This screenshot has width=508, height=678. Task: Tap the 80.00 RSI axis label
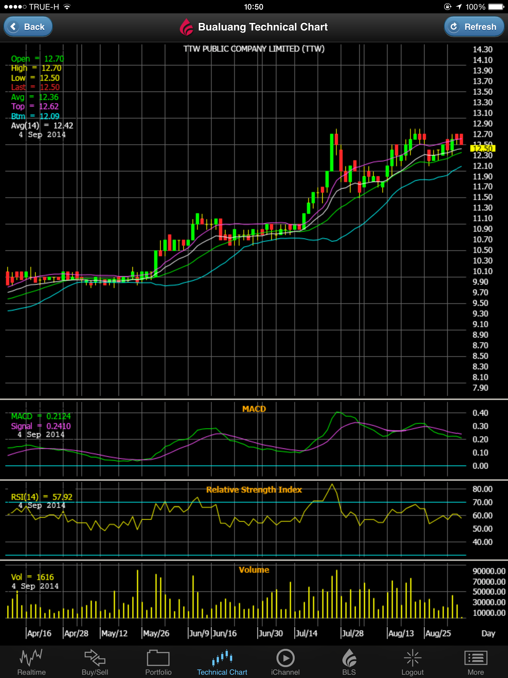[483, 489]
